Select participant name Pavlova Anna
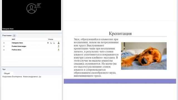The width and height of the screenshot is (178, 100). [16, 50]
